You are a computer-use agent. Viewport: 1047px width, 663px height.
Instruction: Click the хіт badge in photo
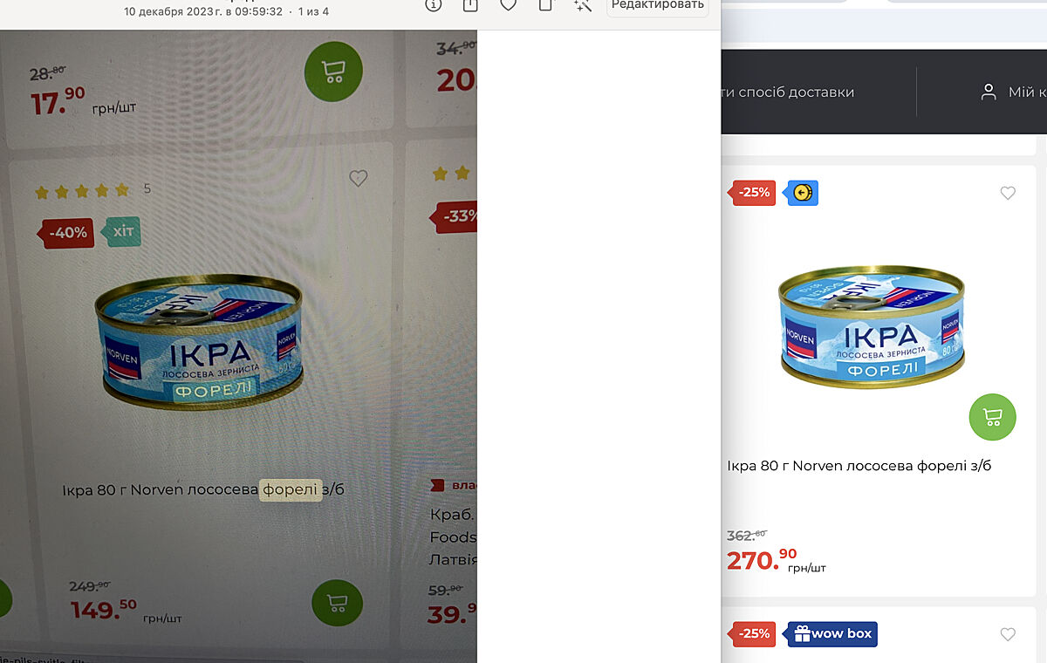[123, 232]
